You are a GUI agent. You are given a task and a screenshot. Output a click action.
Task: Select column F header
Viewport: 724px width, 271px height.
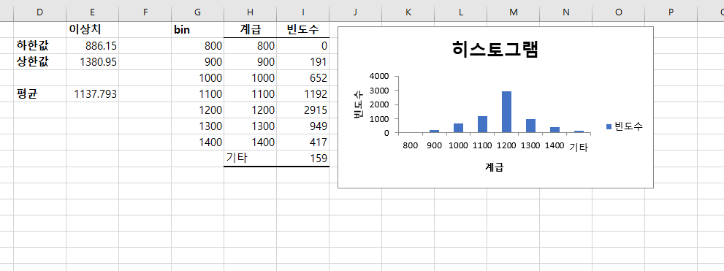point(145,12)
